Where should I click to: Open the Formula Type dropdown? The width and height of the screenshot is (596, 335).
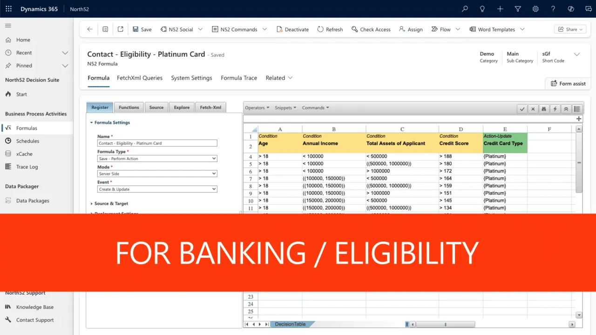[157, 159]
